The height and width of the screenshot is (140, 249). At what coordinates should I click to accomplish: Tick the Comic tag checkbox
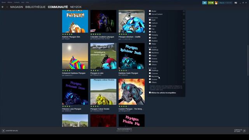coord(150,26)
